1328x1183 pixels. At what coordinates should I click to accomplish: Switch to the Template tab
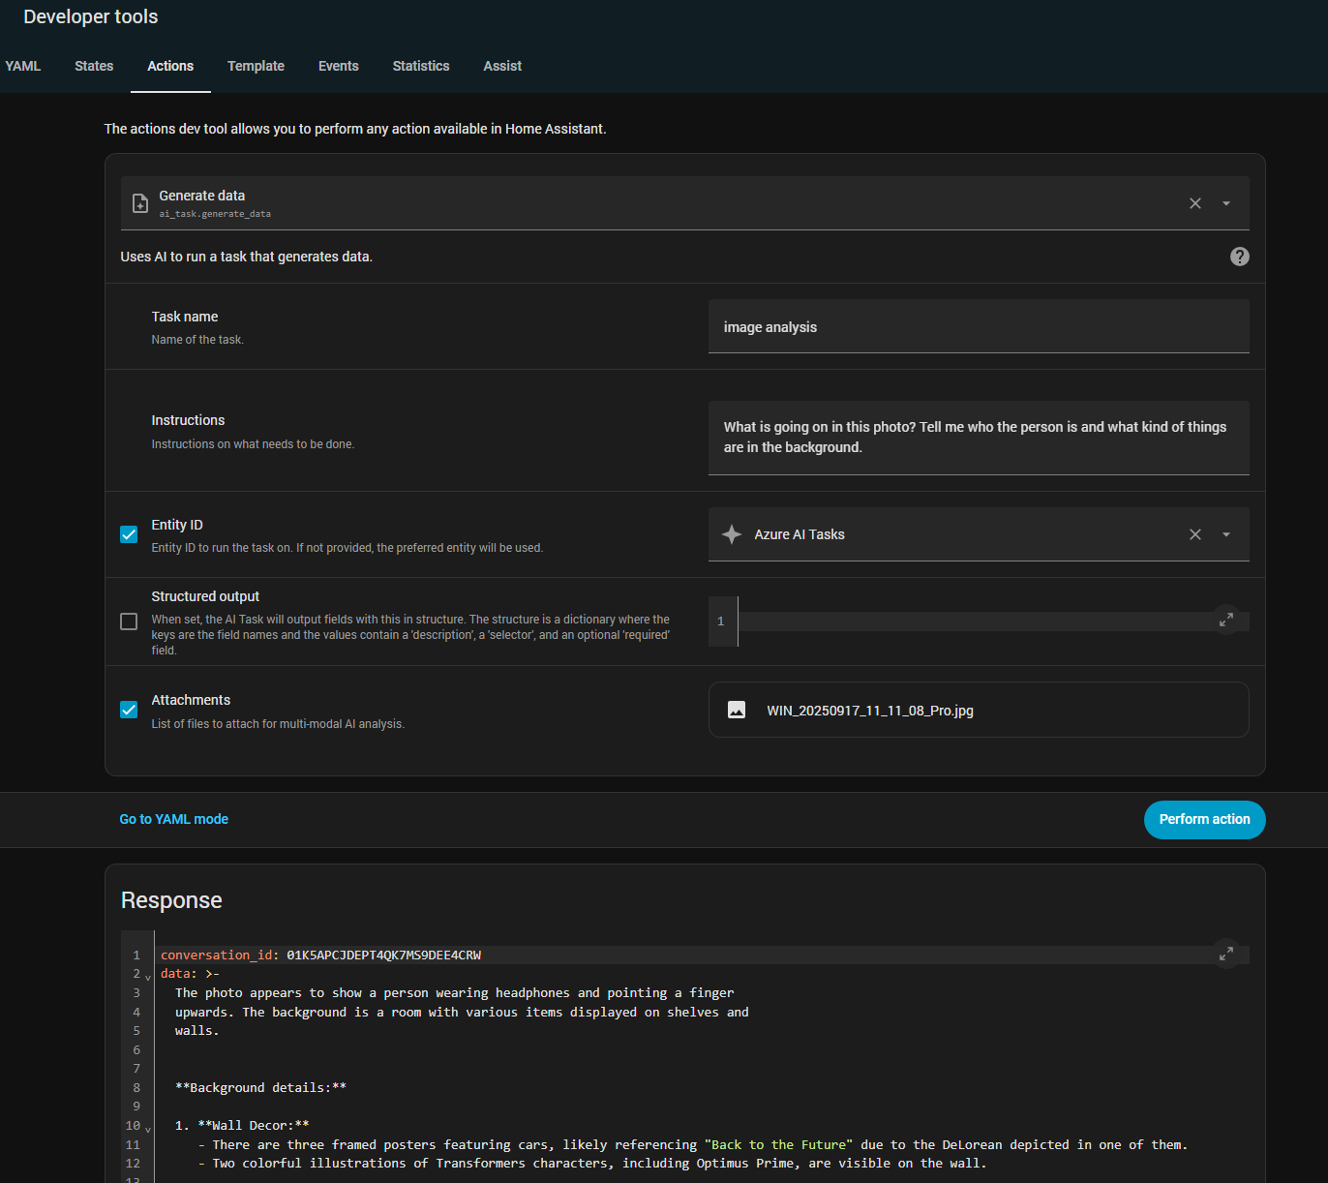256,66
